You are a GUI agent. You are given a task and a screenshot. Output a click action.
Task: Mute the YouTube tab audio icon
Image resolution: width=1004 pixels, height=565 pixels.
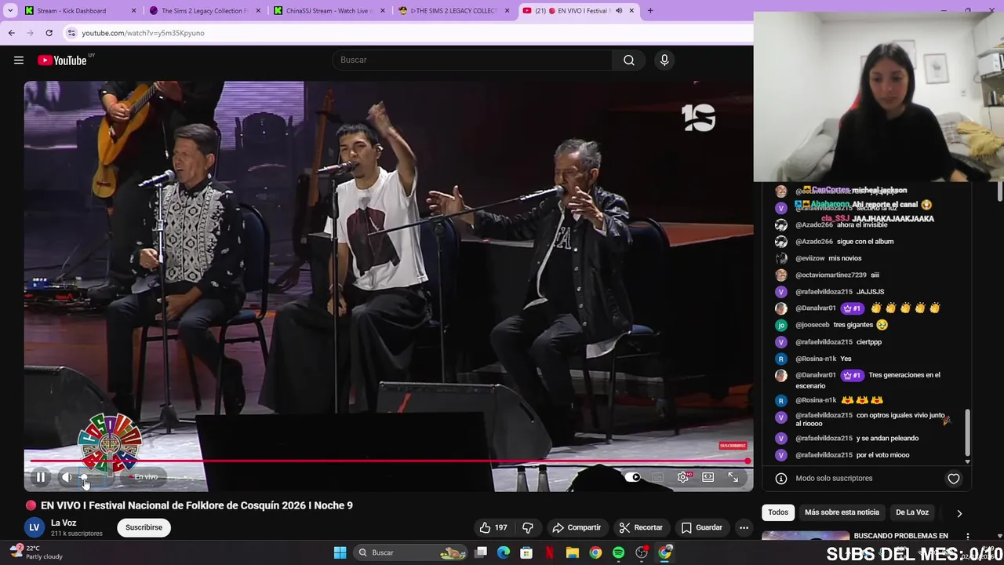618,11
